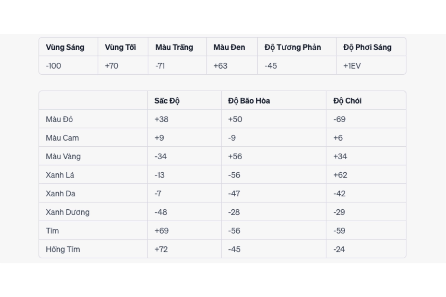
Task: Select the -100 Vùng Sáng value
Action: (54, 66)
